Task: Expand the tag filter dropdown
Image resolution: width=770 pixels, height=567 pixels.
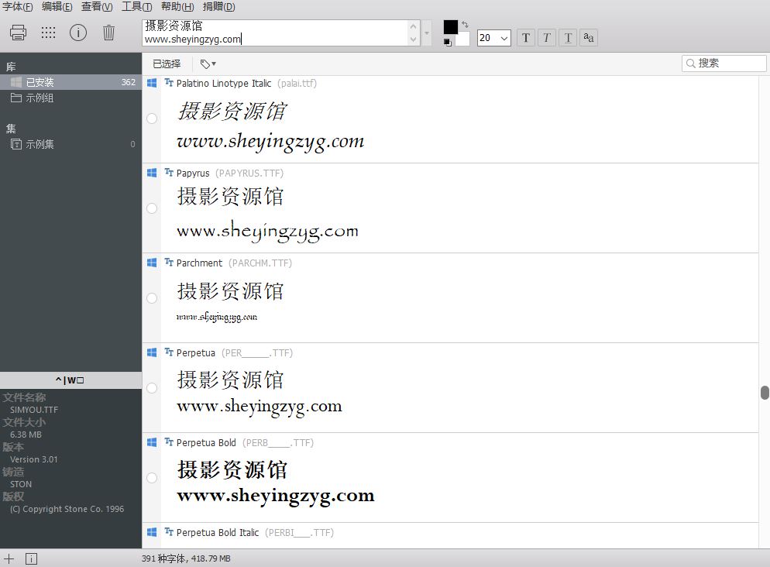Action: coord(208,64)
